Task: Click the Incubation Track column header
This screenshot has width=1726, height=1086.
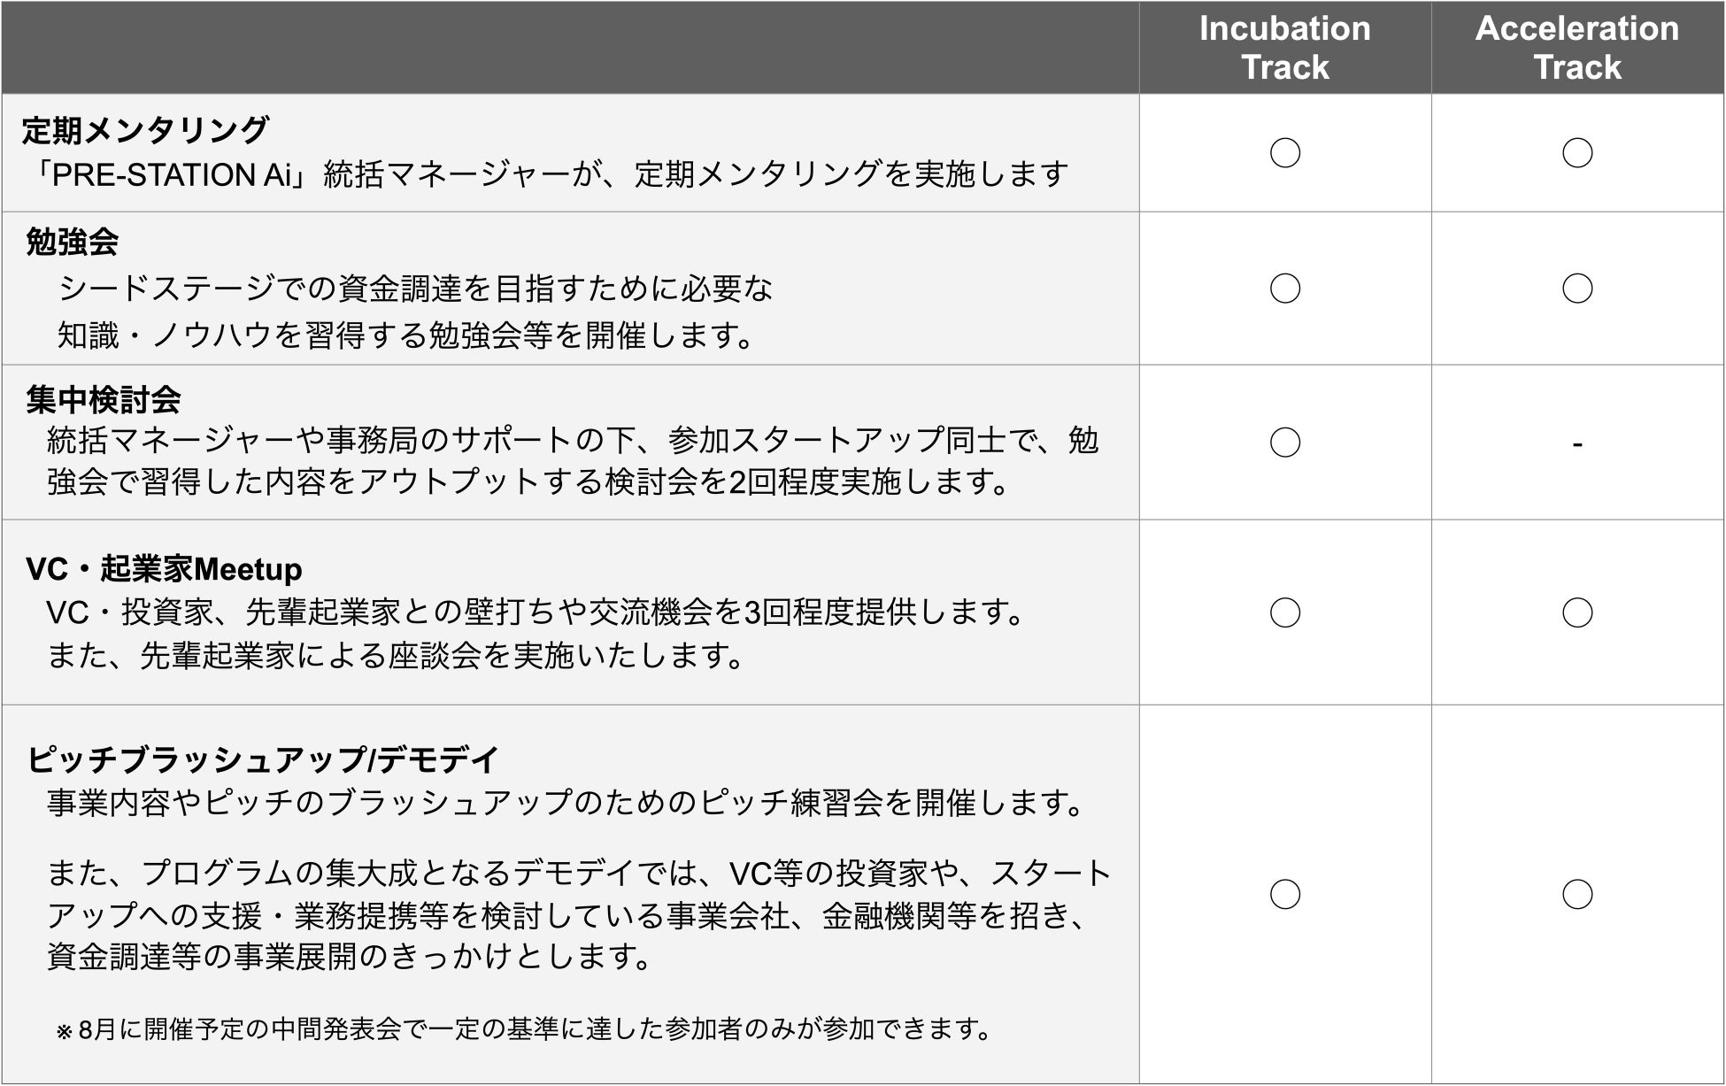Action: [x=1284, y=48]
